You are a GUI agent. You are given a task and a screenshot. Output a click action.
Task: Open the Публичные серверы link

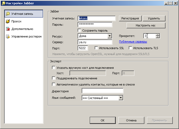click(x=133, y=42)
